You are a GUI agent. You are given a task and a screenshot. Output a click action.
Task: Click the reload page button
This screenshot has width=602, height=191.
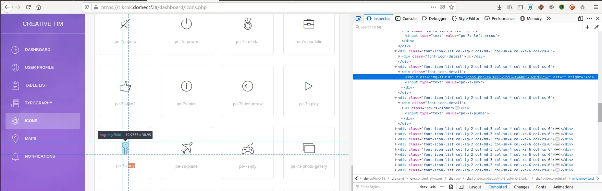28,7
